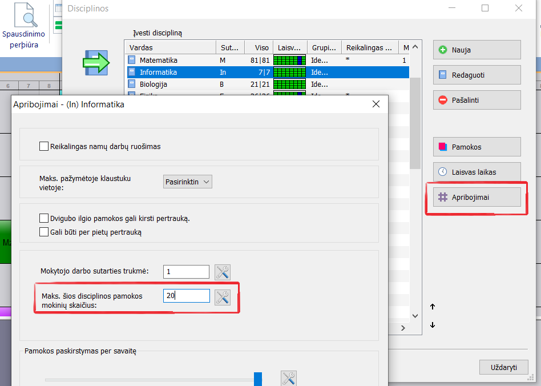The height and width of the screenshot is (386, 541).
Task: Click the wrench next to Mokytojo darbo sutarties trukmė
Action: coord(223,272)
